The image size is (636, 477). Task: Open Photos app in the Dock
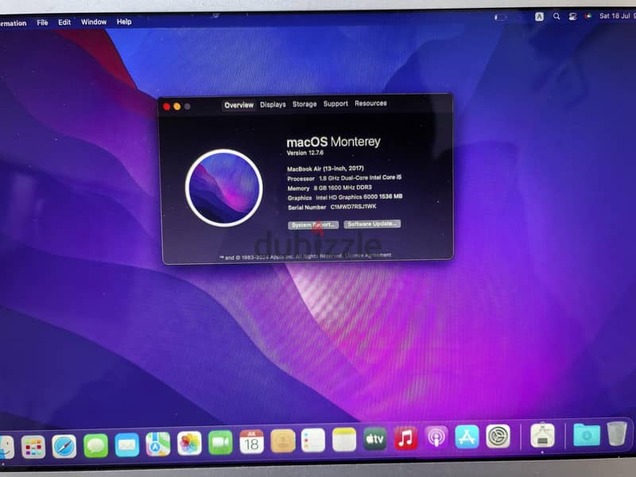pyautogui.click(x=189, y=443)
